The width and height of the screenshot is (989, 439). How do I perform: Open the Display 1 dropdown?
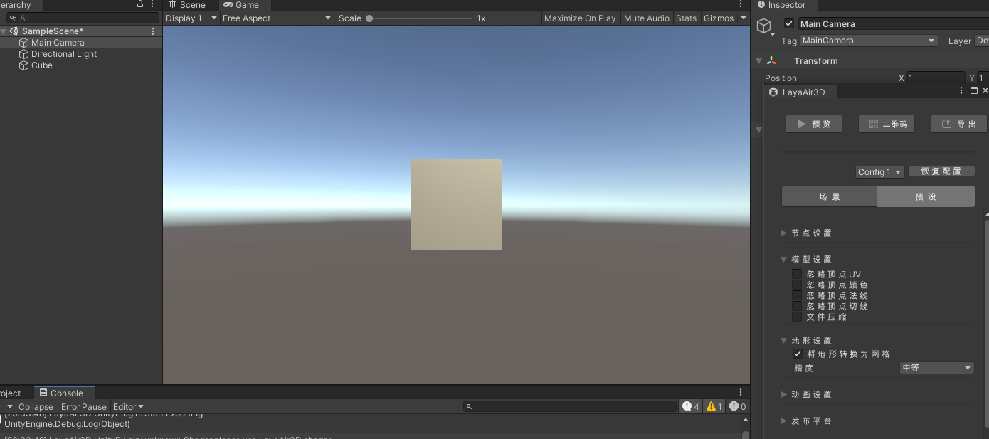point(191,18)
